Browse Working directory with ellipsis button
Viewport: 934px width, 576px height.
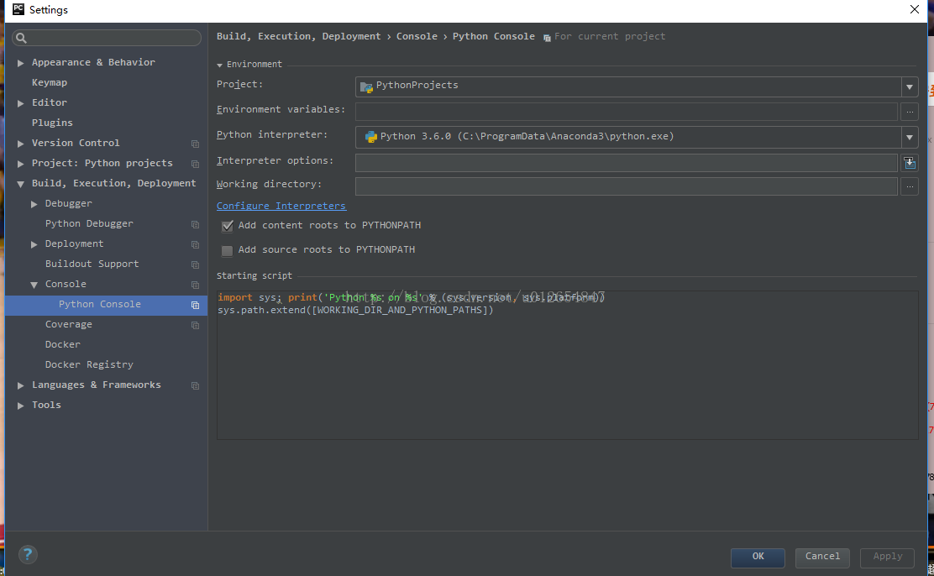coord(909,186)
